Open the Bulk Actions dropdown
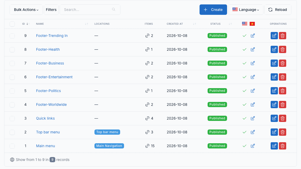The image size is (301, 169). pyautogui.click(x=26, y=10)
